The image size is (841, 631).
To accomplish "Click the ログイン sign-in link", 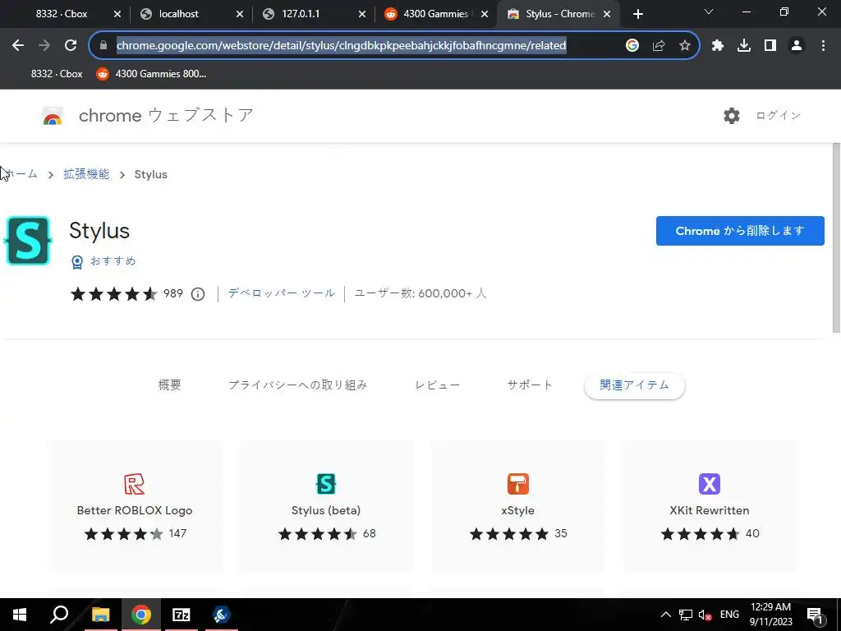I will pyautogui.click(x=779, y=116).
